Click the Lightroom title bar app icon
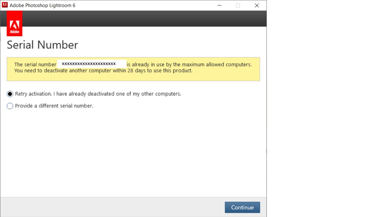The width and height of the screenshot is (369, 217). pos(5,5)
